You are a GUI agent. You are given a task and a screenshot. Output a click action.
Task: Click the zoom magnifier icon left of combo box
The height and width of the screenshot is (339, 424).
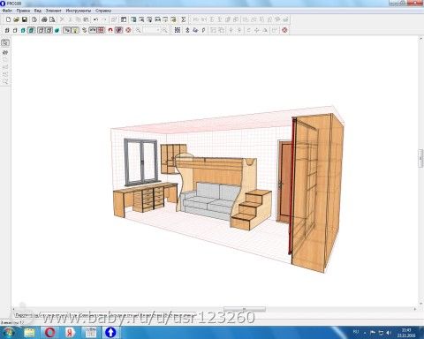(x=138, y=30)
